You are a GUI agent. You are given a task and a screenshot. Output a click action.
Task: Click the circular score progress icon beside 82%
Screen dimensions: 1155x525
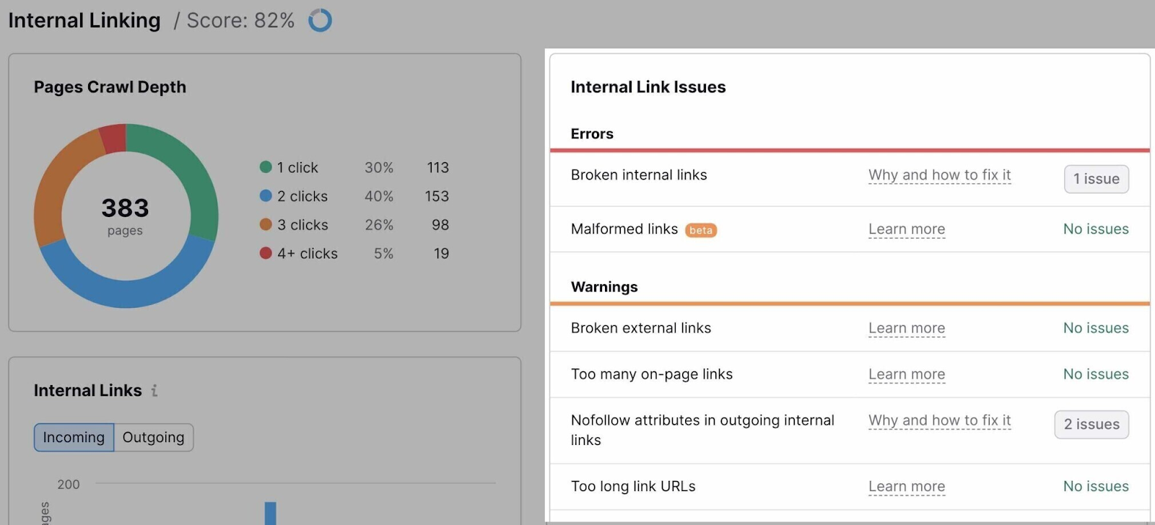tap(320, 19)
